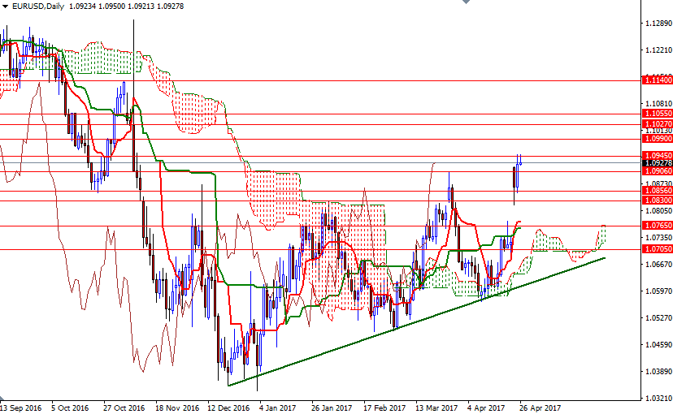
Task: Click the 1.05270 price scale value
Action: [659, 317]
